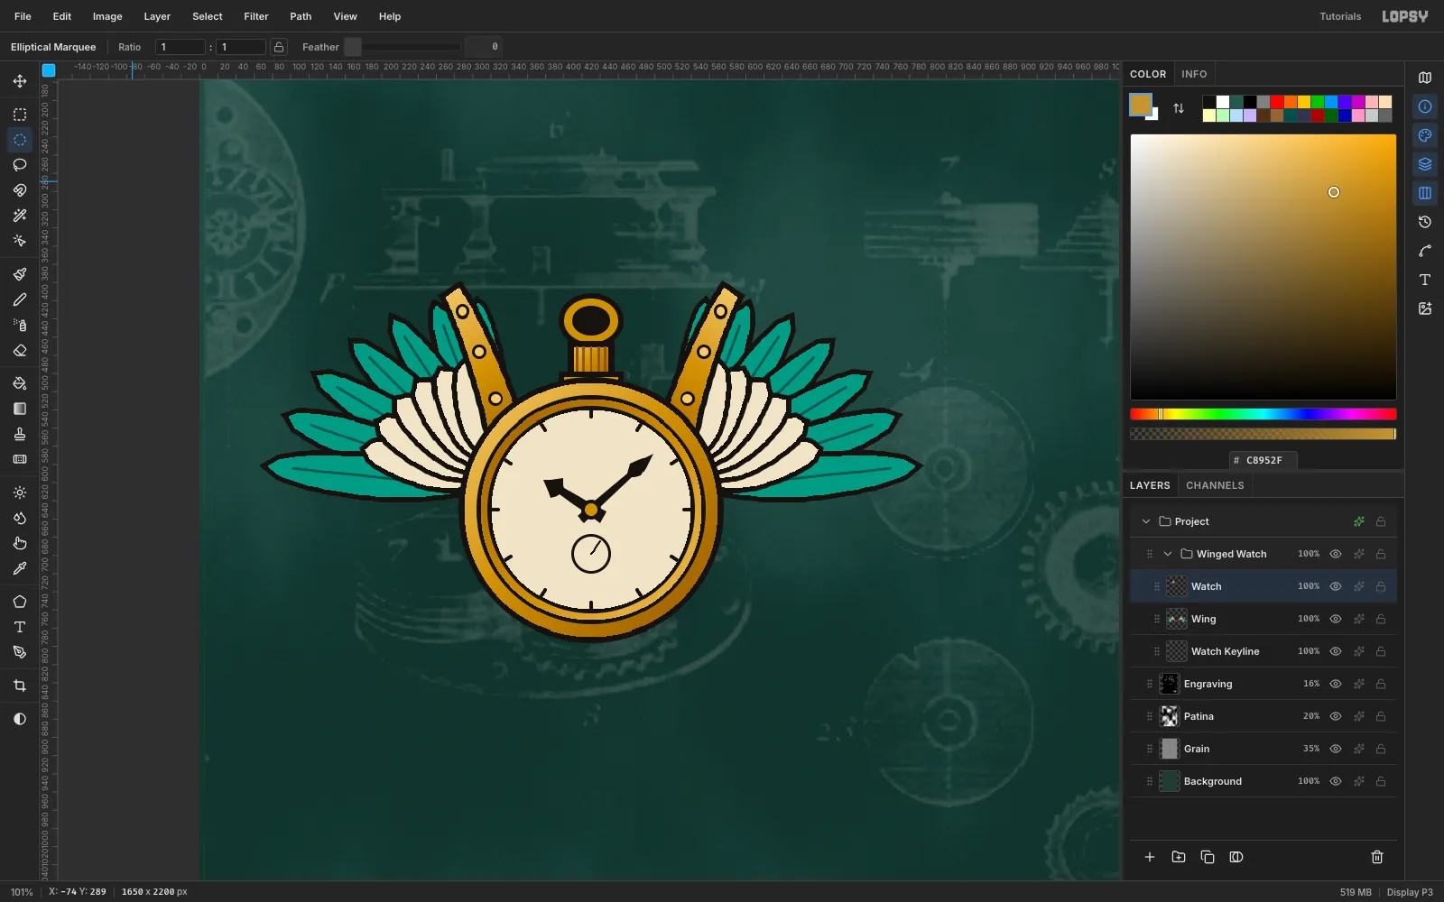Click the hue spectrum slider
Viewport: 1444px width, 902px height.
(x=1263, y=414)
